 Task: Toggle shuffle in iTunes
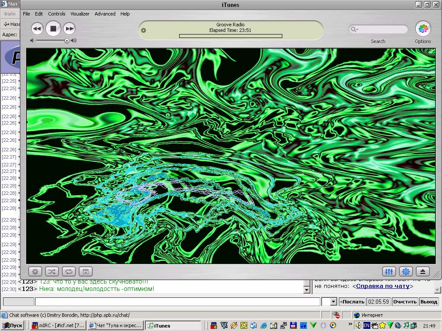(52, 272)
